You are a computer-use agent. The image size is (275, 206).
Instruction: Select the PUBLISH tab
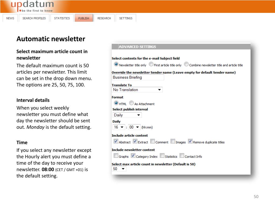pos(84,18)
